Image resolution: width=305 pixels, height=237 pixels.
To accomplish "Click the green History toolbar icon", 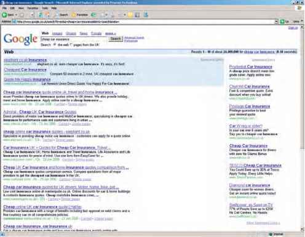I will [x=93, y=15].
